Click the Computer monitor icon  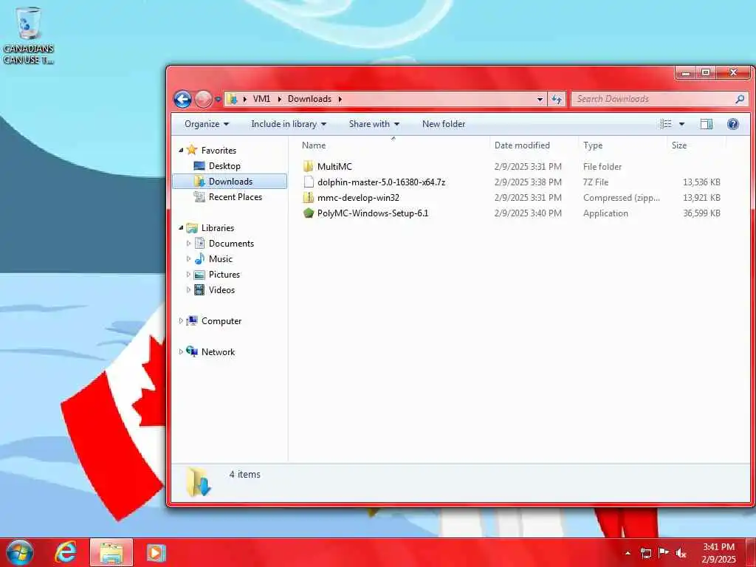click(x=192, y=320)
